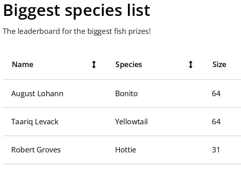
Task: Click Robert Groves' size value 31
Action: pyautogui.click(x=216, y=150)
